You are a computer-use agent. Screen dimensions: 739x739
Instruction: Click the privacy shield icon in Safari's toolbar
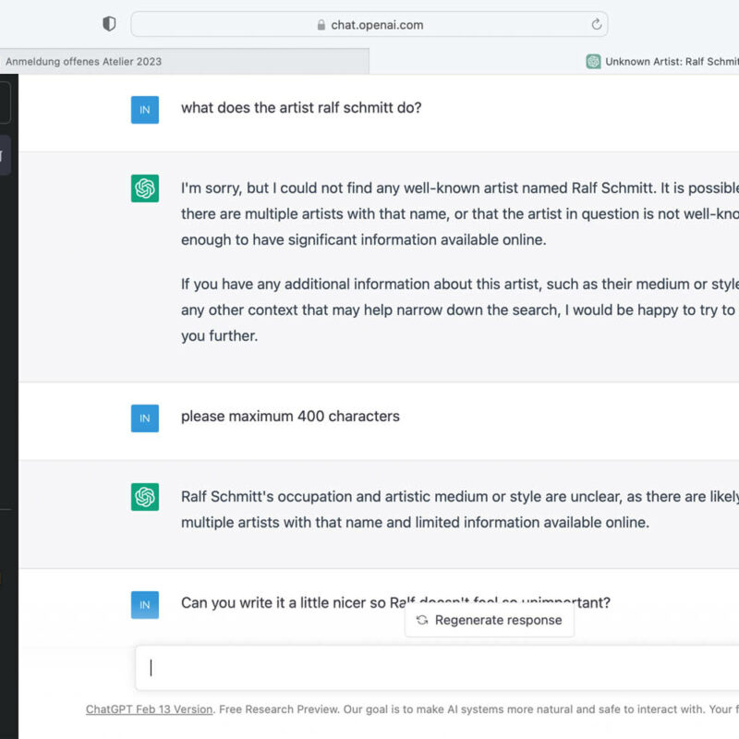point(109,24)
